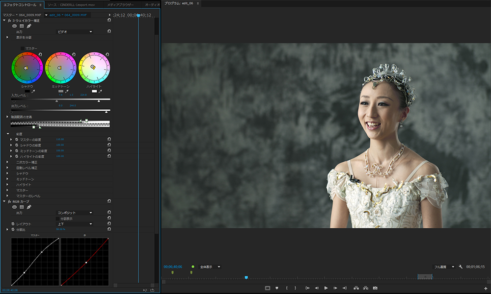
Task: Expand the 自動レベル補正 section
Action: 7,168
